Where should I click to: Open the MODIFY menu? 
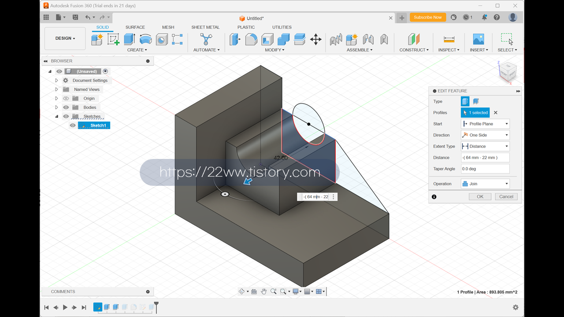(275, 50)
